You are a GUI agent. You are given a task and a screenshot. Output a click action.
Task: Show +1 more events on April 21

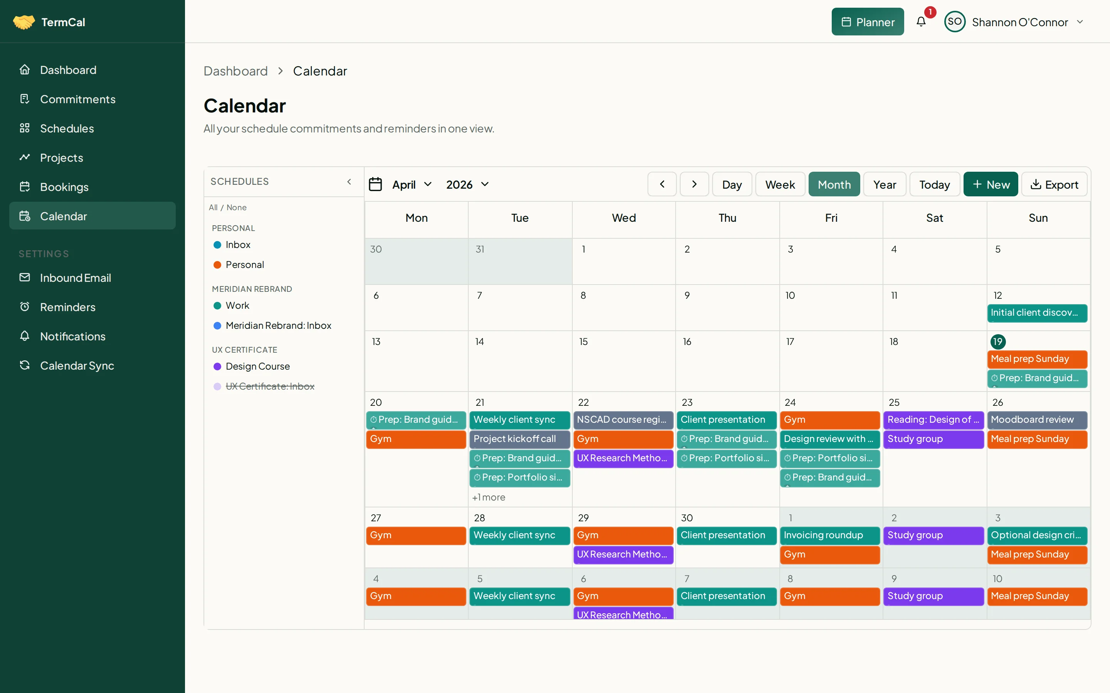pos(489,497)
